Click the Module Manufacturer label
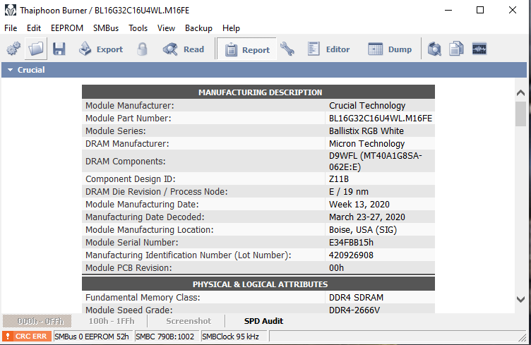Image resolution: width=531 pixels, height=345 pixels. (130, 106)
